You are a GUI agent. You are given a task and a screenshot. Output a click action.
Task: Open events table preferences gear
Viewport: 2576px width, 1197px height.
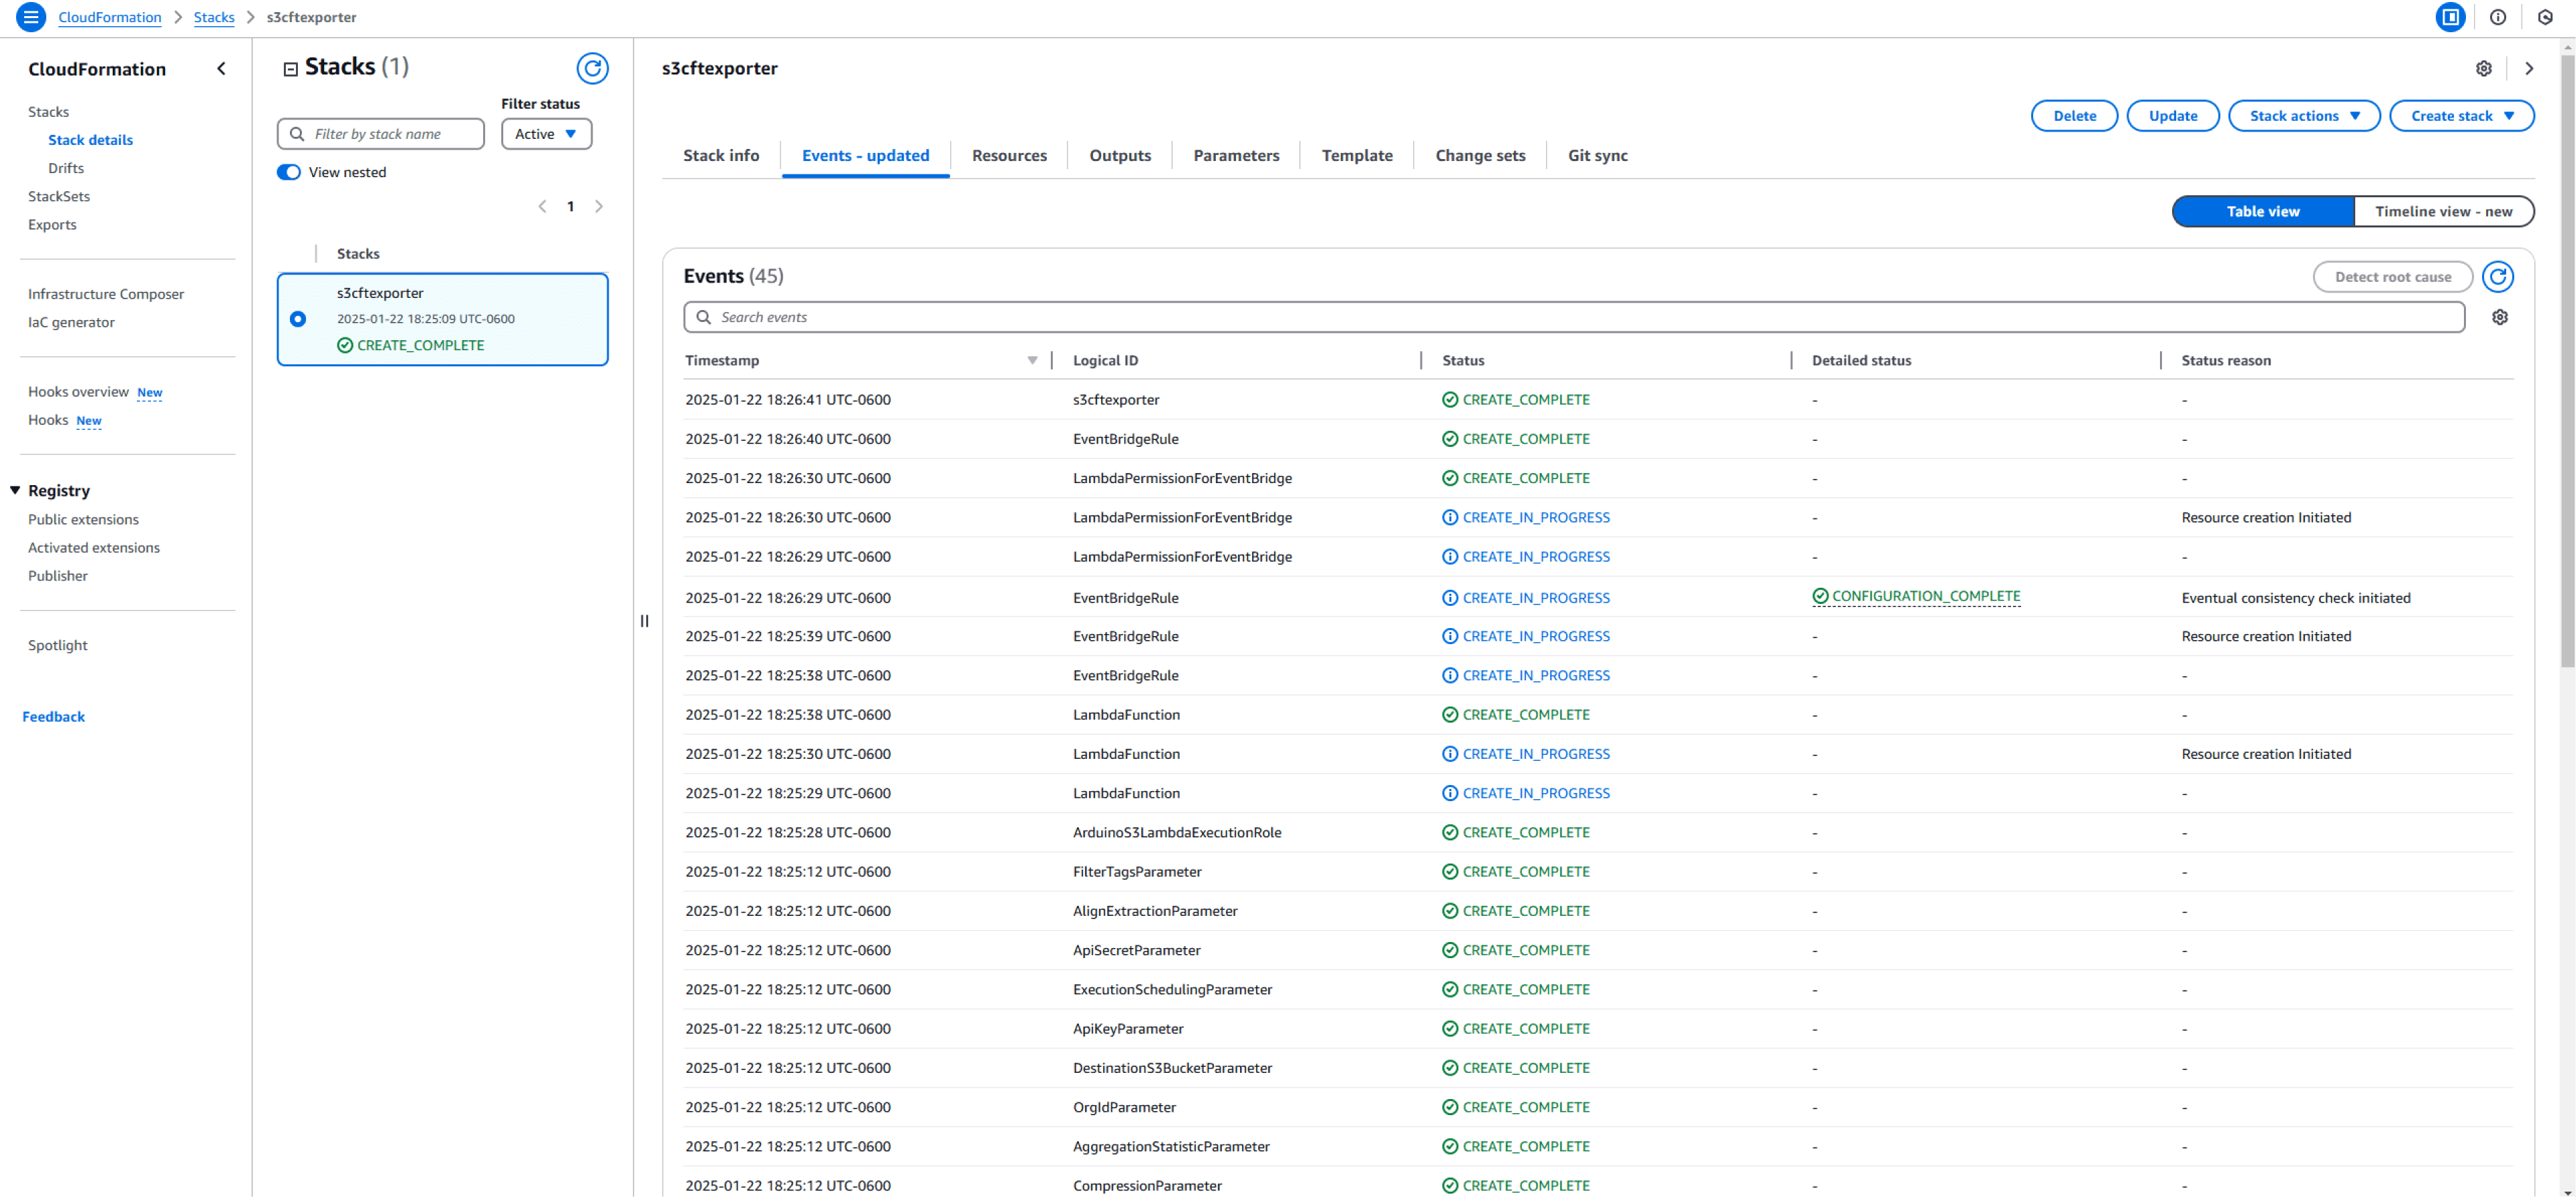pos(2499,317)
